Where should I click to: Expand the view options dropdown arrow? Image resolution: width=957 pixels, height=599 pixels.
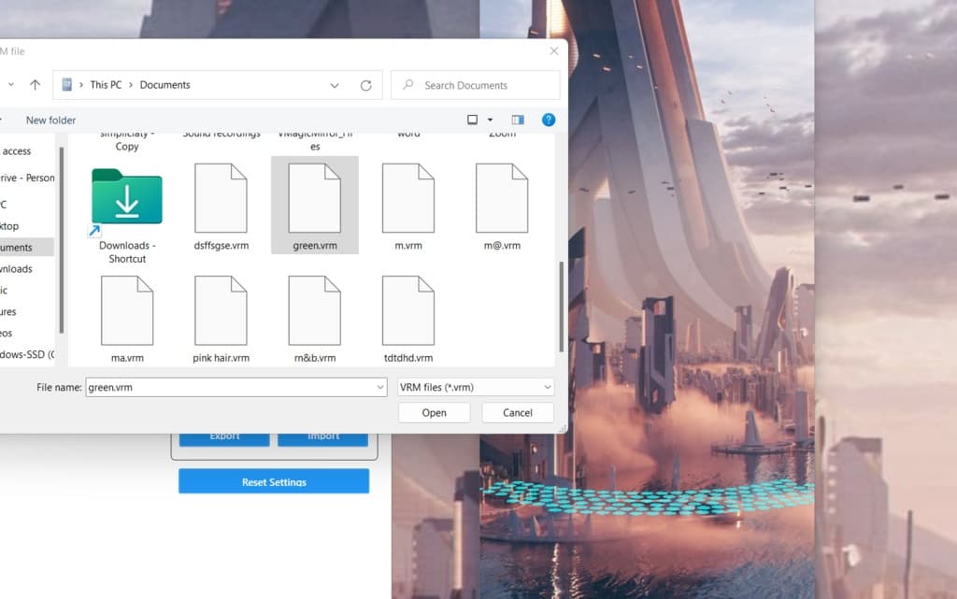(490, 121)
